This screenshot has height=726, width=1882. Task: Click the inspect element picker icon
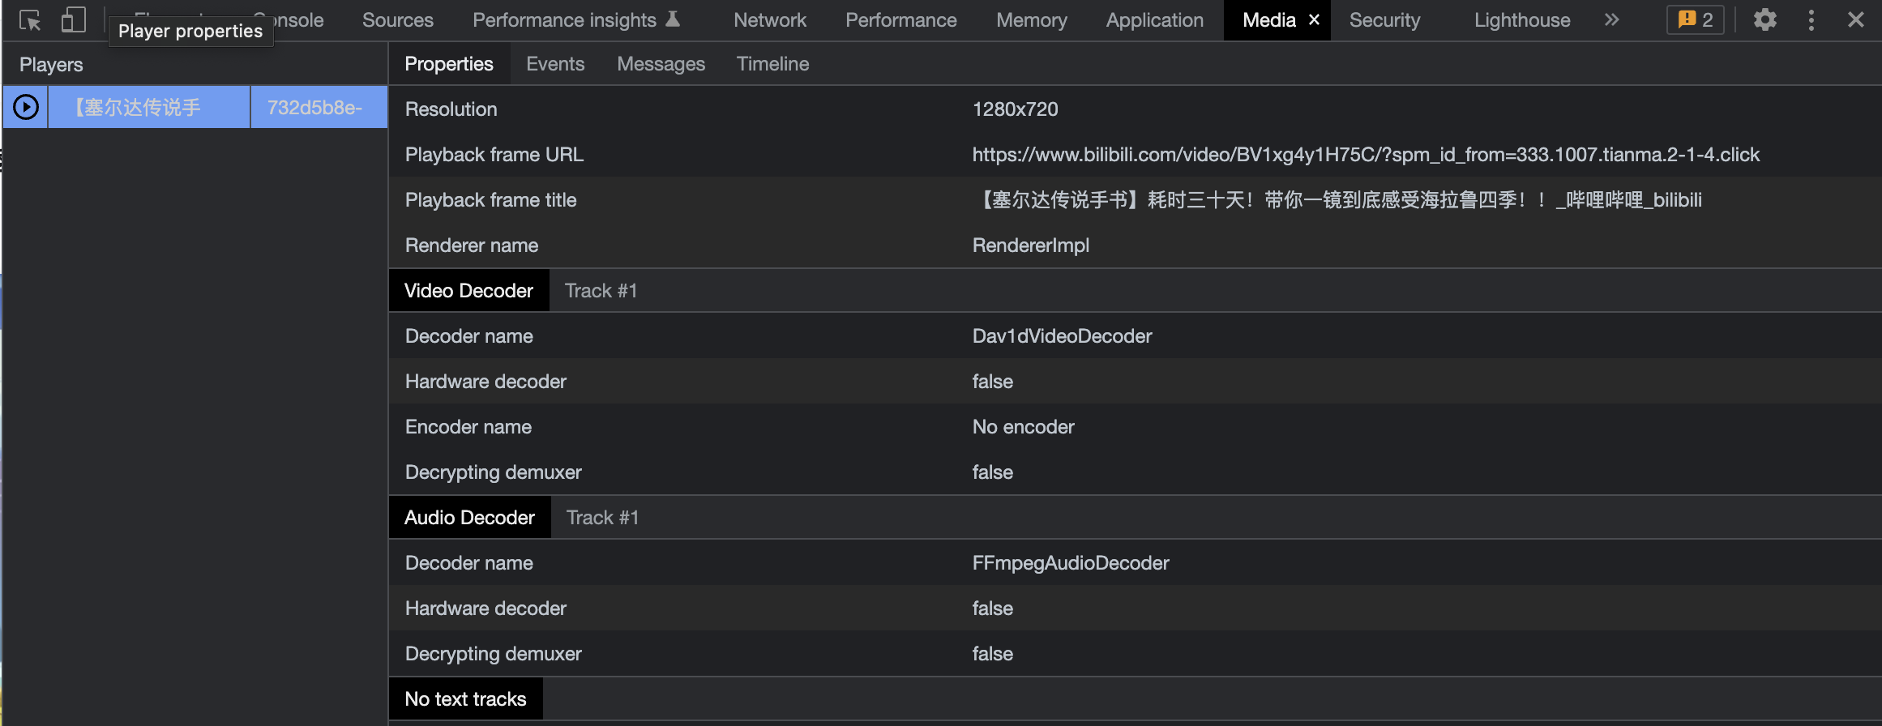click(x=30, y=20)
